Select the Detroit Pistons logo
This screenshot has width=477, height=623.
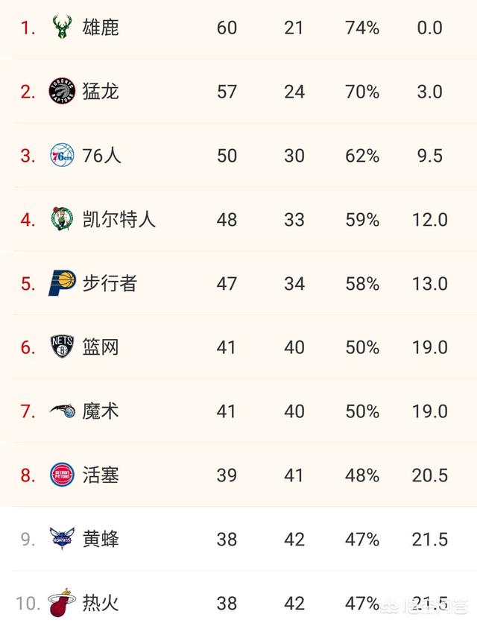point(62,475)
